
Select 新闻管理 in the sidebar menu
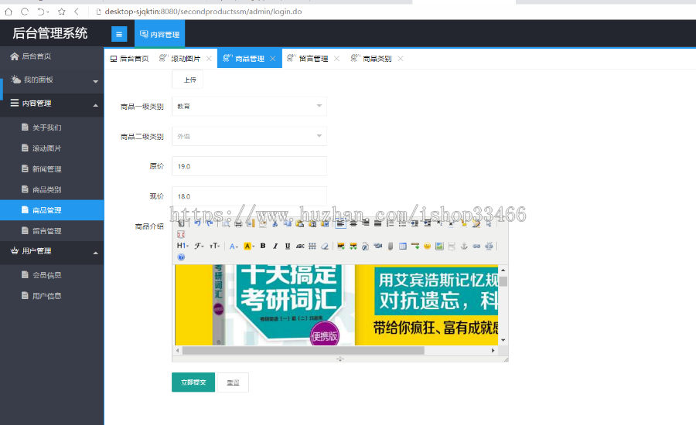click(x=46, y=168)
